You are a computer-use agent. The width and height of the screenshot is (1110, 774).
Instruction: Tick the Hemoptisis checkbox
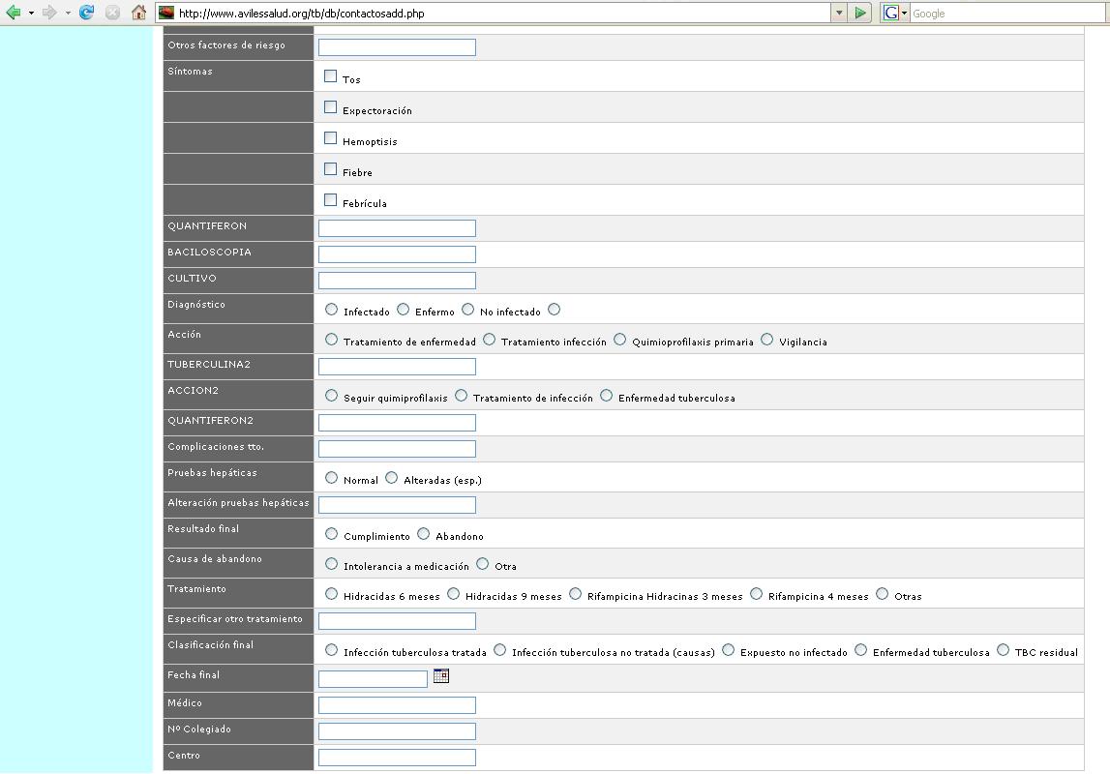tap(331, 138)
